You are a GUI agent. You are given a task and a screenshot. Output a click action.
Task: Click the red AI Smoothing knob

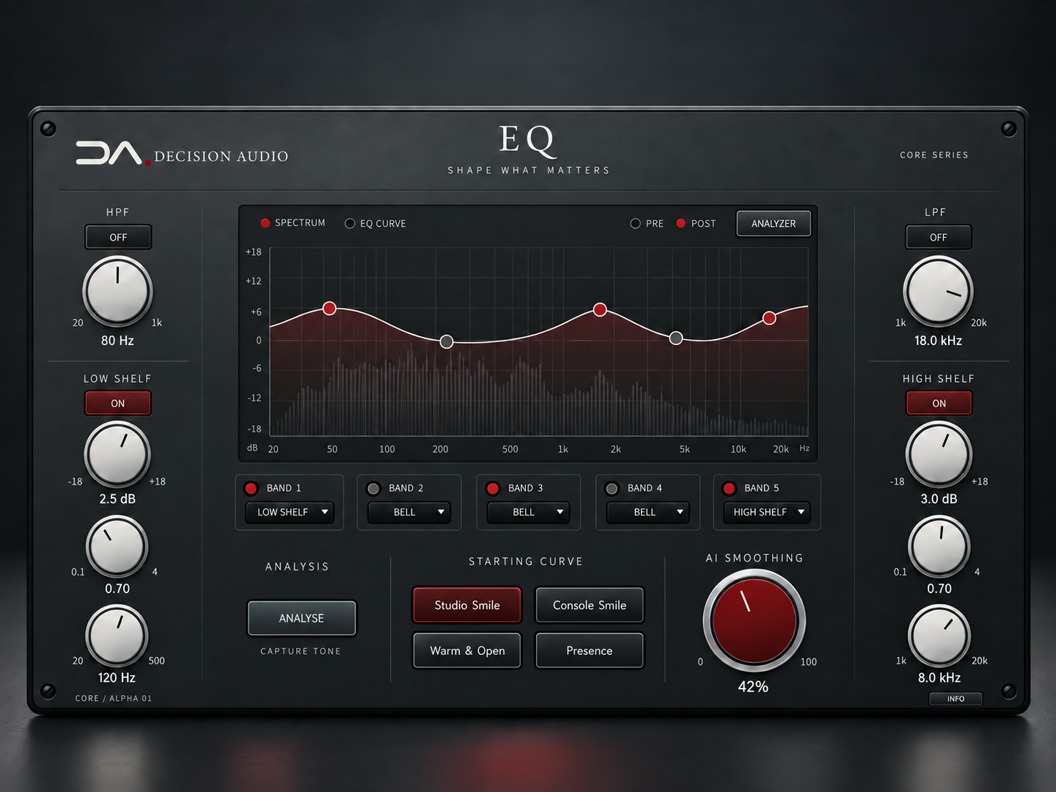pyautogui.click(x=754, y=621)
